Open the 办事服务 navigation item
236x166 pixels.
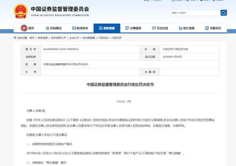coord(133,28)
